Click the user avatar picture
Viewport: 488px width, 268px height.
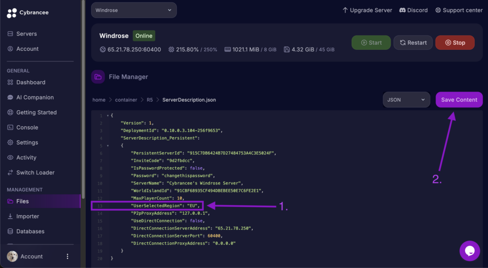coord(12,257)
